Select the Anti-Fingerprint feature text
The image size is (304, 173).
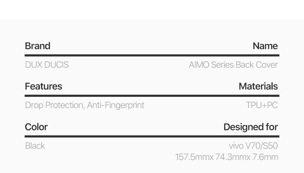click(116, 105)
